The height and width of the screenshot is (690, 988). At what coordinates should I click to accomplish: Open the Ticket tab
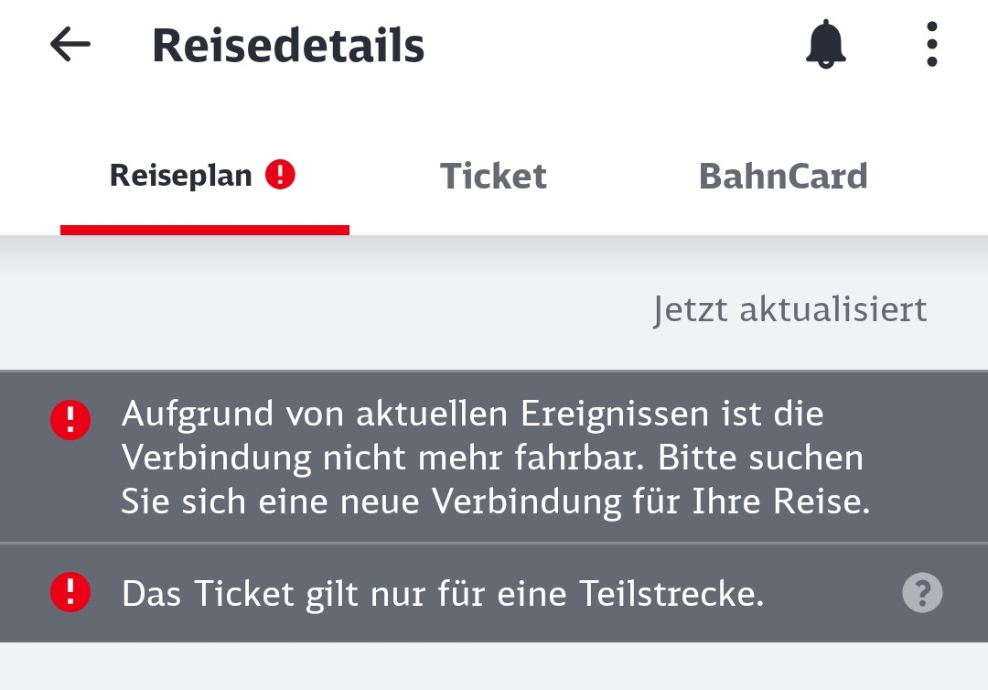click(493, 176)
